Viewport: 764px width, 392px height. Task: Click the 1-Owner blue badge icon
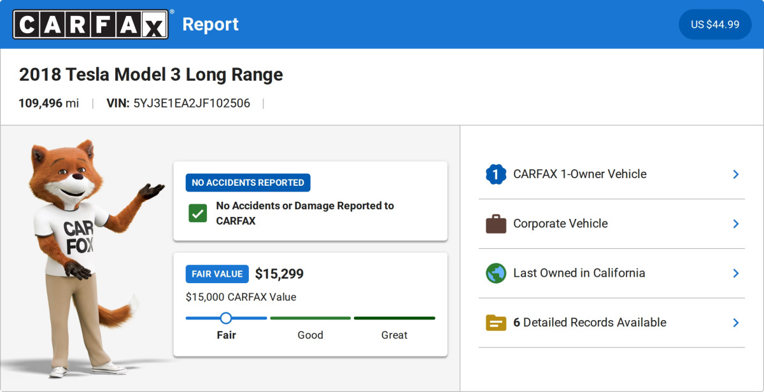tap(496, 174)
